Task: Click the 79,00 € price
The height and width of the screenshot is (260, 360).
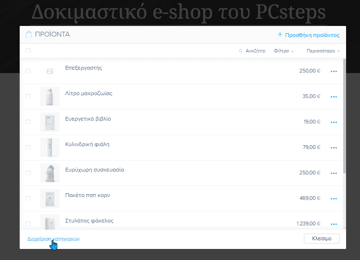Action: (x=312, y=147)
